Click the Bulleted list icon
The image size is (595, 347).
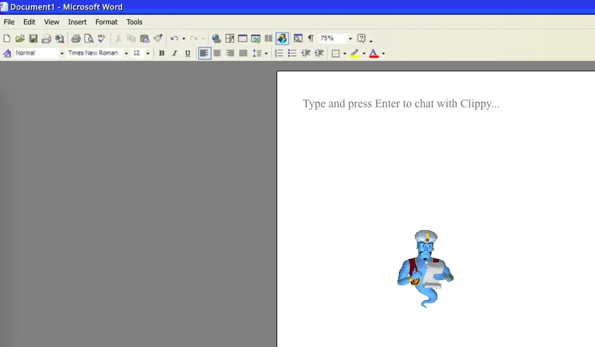tap(292, 53)
